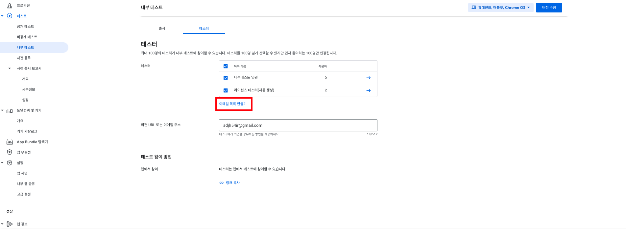The width and height of the screenshot is (626, 229).
Task: Open 개요 under 사전 출시 보고서
Action: point(25,79)
